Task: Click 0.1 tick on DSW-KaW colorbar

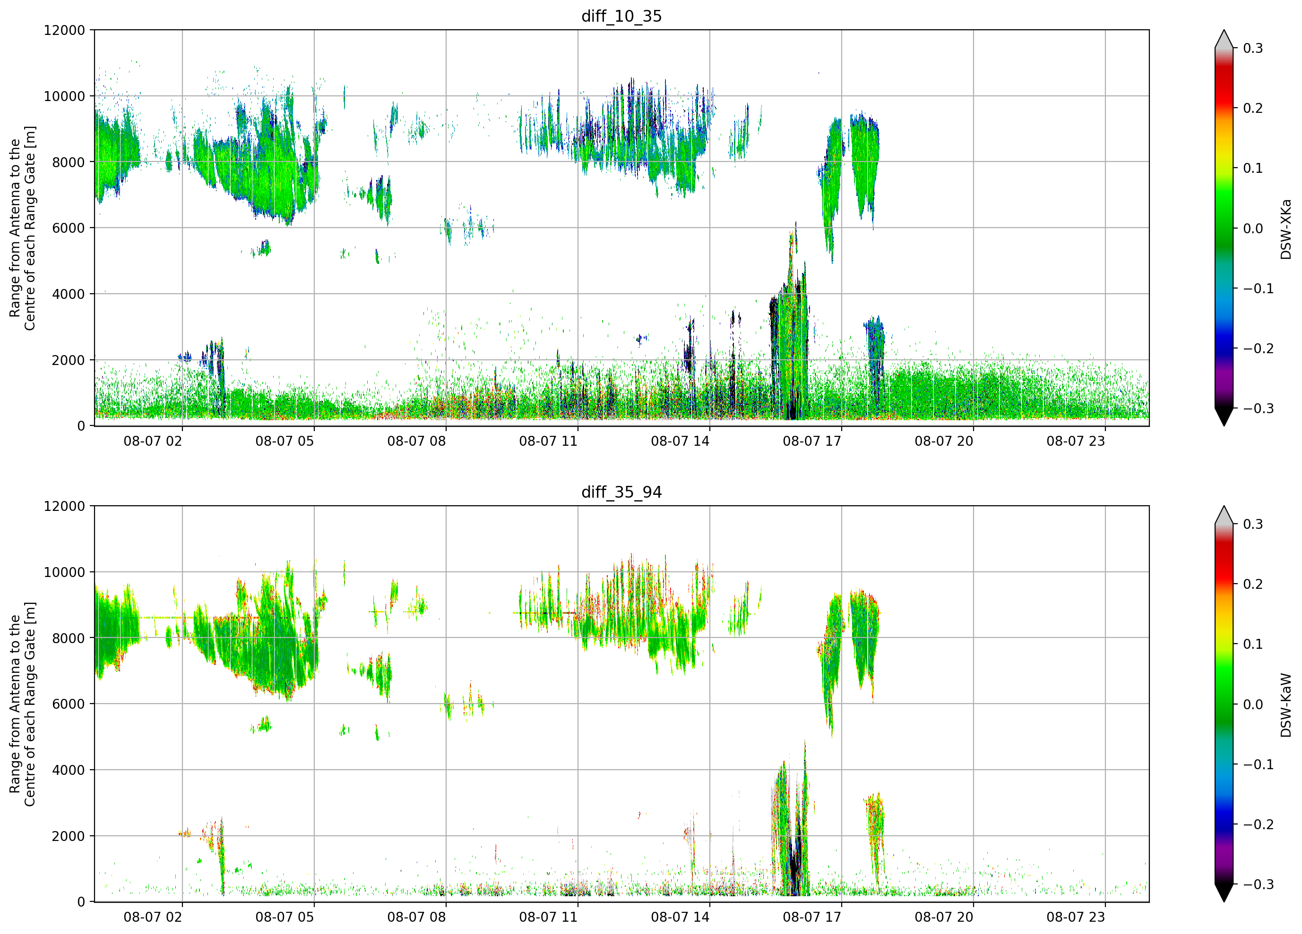Action: [1253, 645]
